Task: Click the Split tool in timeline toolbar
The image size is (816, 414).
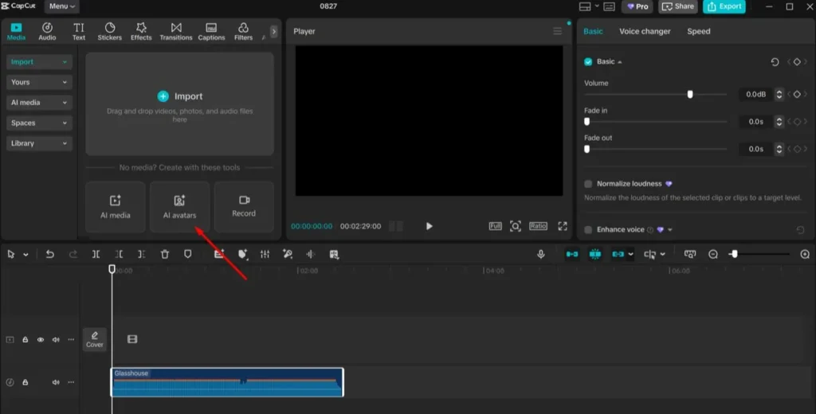Action: click(x=96, y=254)
